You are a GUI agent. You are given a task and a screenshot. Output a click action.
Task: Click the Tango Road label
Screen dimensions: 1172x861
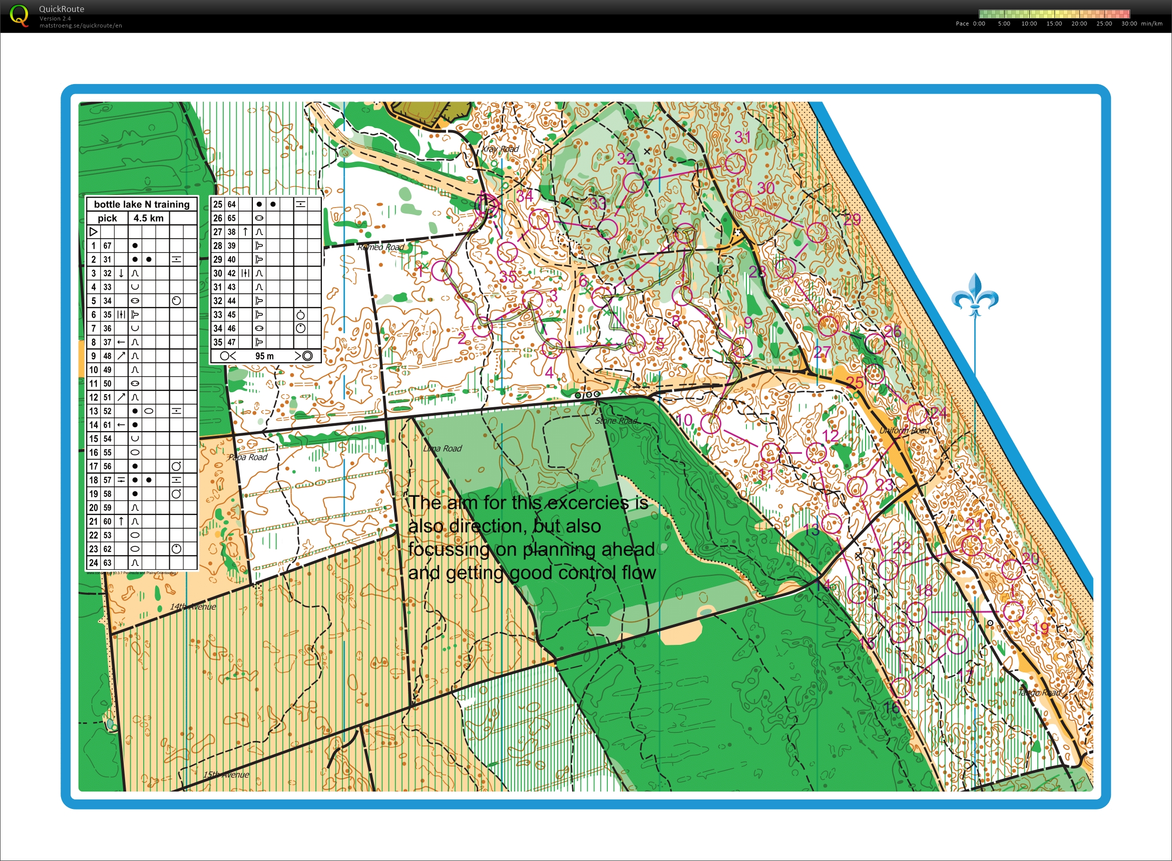pyautogui.click(x=1039, y=692)
